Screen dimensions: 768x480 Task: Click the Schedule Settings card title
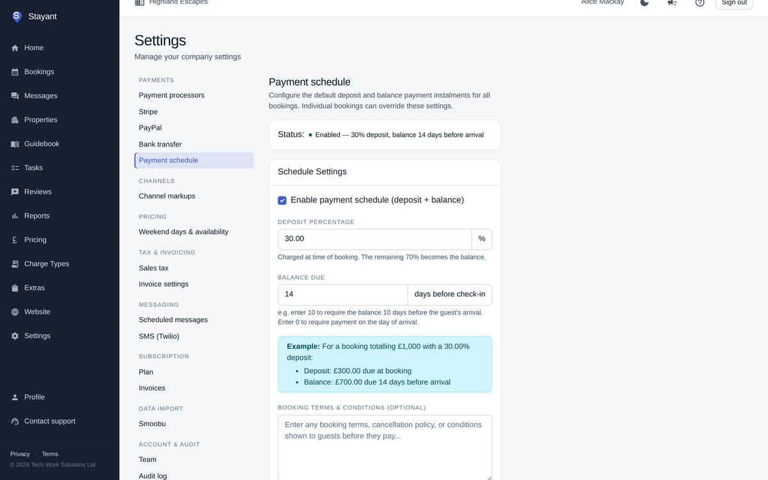click(312, 172)
